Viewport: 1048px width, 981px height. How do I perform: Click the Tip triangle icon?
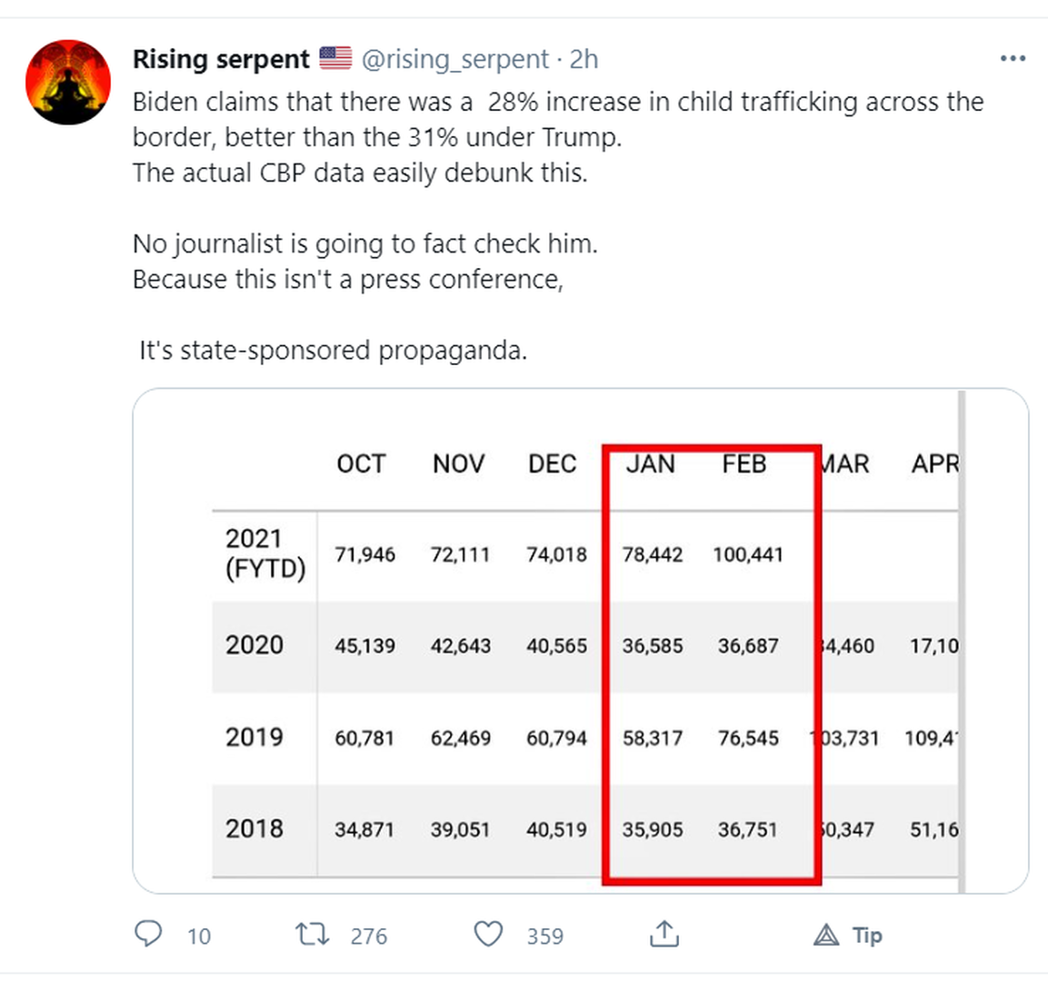point(826,935)
